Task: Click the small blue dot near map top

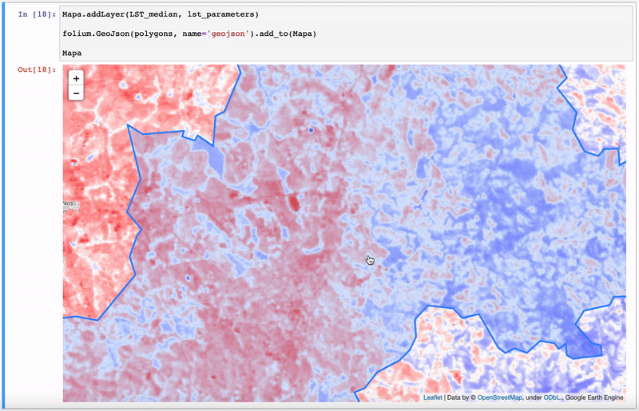Action: pos(311,130)
